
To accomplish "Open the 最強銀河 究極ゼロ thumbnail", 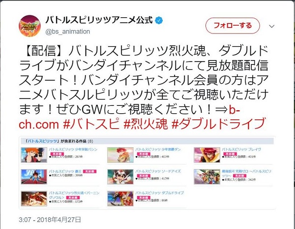I will point(207,177).
